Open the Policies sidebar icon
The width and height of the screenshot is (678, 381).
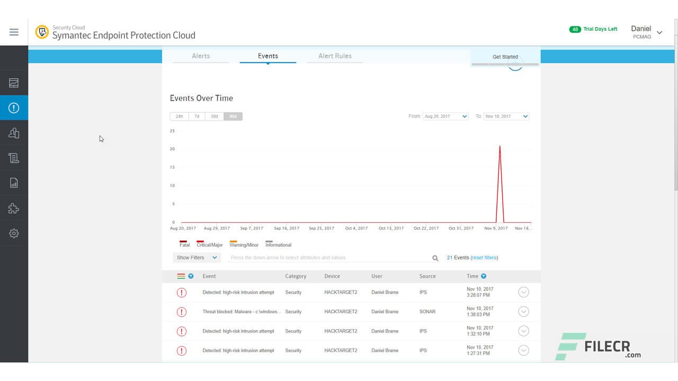[x=14, y=158]
